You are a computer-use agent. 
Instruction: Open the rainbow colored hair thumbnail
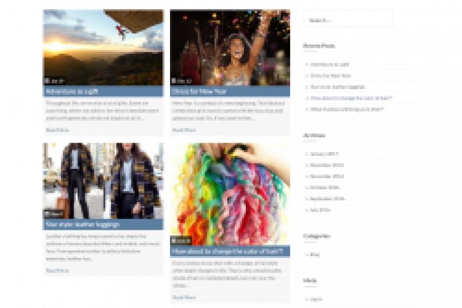tap(230, 194)
